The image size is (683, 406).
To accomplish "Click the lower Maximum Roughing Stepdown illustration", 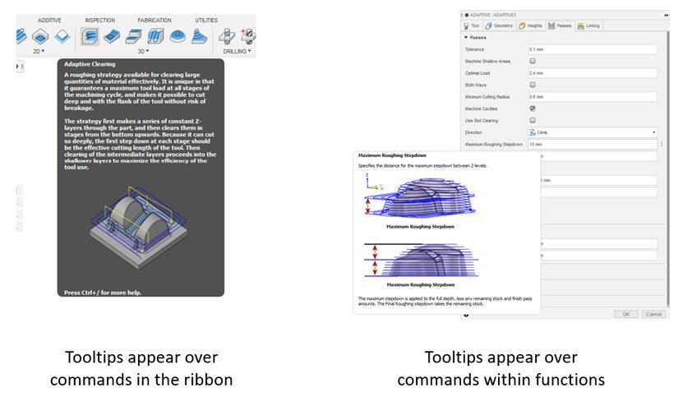I will (x=421, y=260).
